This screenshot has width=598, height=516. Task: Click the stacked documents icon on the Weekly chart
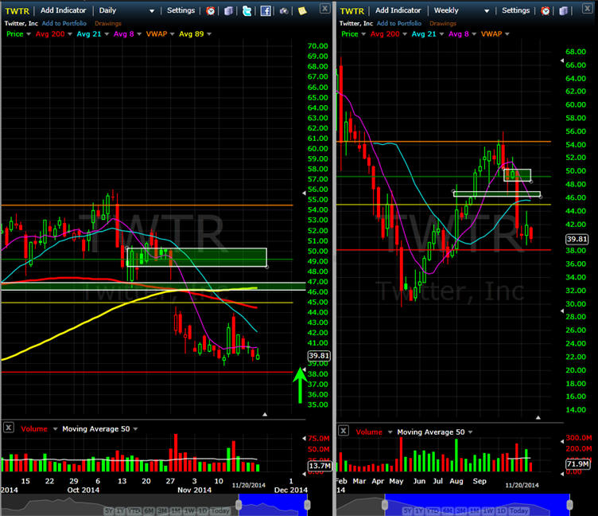pos(565,10)
